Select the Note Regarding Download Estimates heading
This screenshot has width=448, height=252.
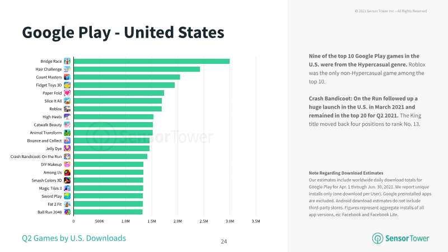pos(346,173)
